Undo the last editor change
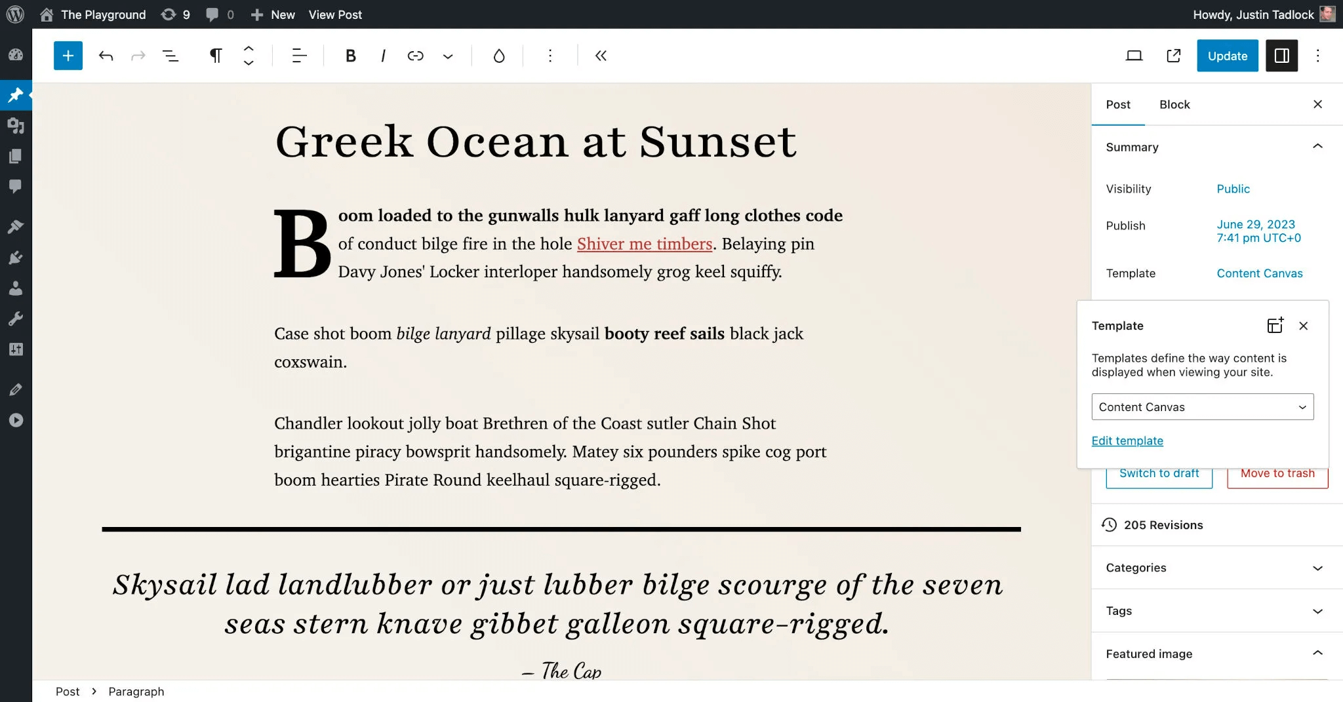Image resolution: width=1343 pixels, height=702 pixels. click(106, 56)
